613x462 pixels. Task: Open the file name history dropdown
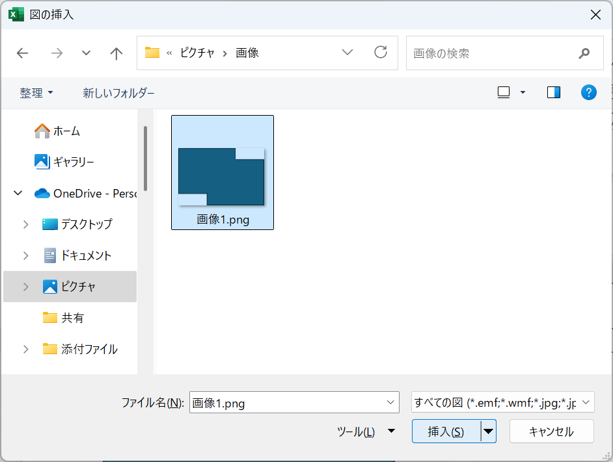coord(390,402)
